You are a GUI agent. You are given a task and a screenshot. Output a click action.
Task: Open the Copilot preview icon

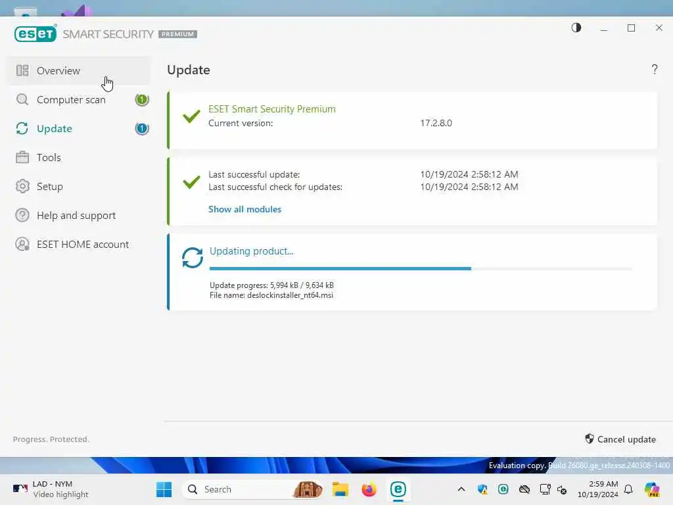652,489
